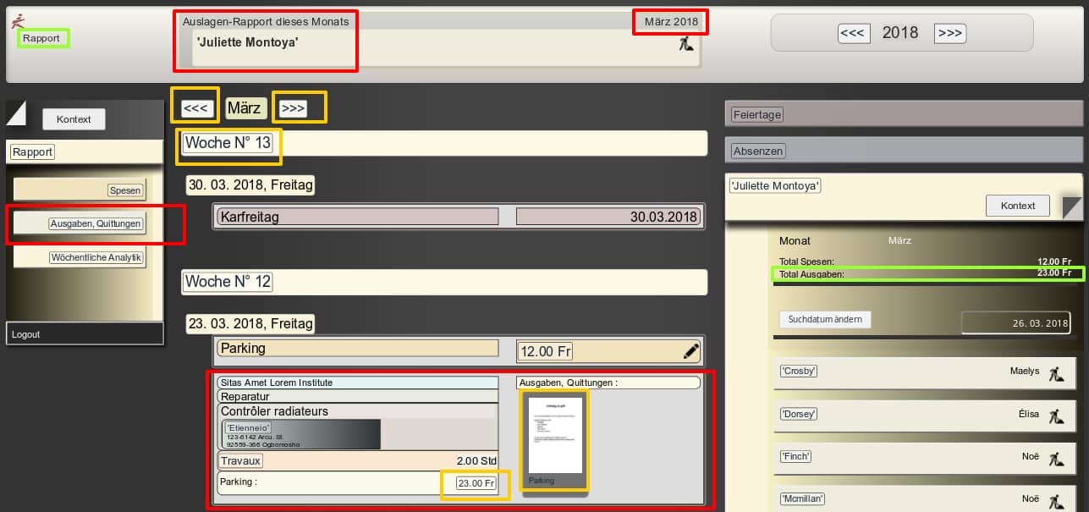Go to next month after März
The width and height of the screenshot is (1089, 512).
tap(293, 108)
